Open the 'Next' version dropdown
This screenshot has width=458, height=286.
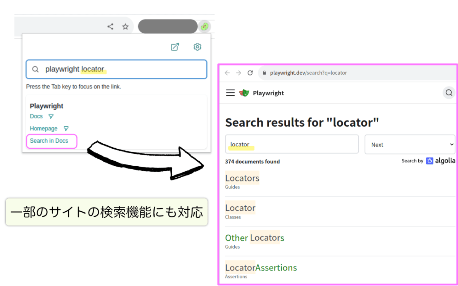[410, 144]
